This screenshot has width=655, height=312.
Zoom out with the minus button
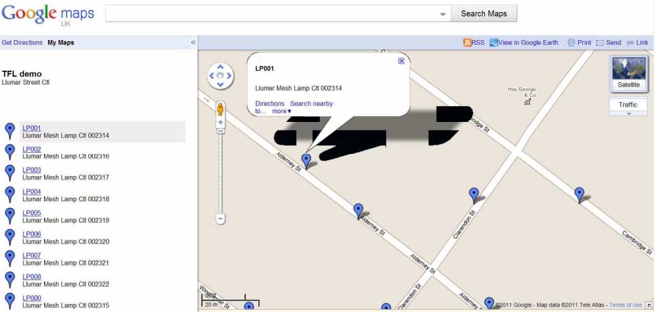[221, 219]
